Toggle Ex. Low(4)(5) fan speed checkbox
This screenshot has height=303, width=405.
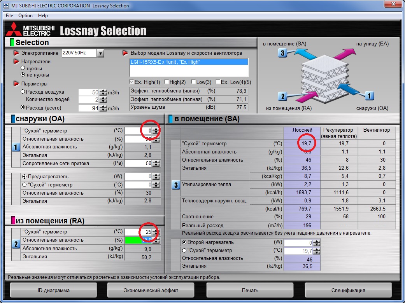pos(218,82)
